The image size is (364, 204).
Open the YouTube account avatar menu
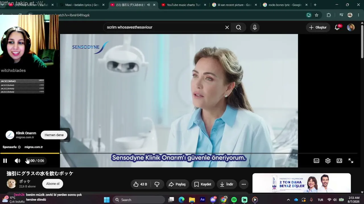(x=351, y=27)
